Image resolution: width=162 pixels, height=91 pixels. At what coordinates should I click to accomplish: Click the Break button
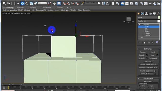coord(153,52)
